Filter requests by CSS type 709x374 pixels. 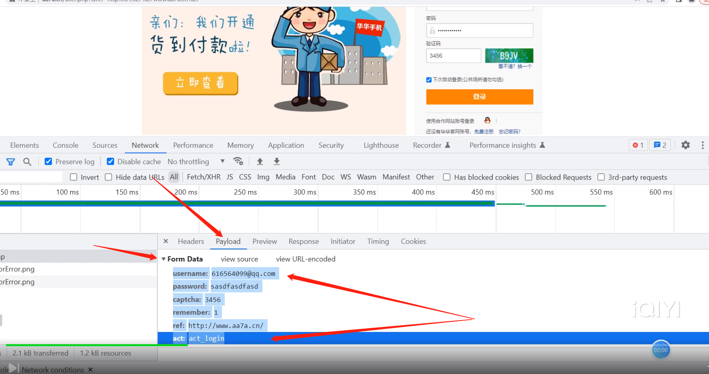coord(245,177)
